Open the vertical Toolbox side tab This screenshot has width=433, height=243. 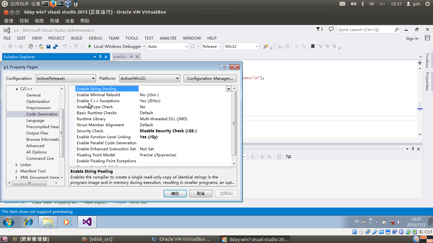coord(427,60)
